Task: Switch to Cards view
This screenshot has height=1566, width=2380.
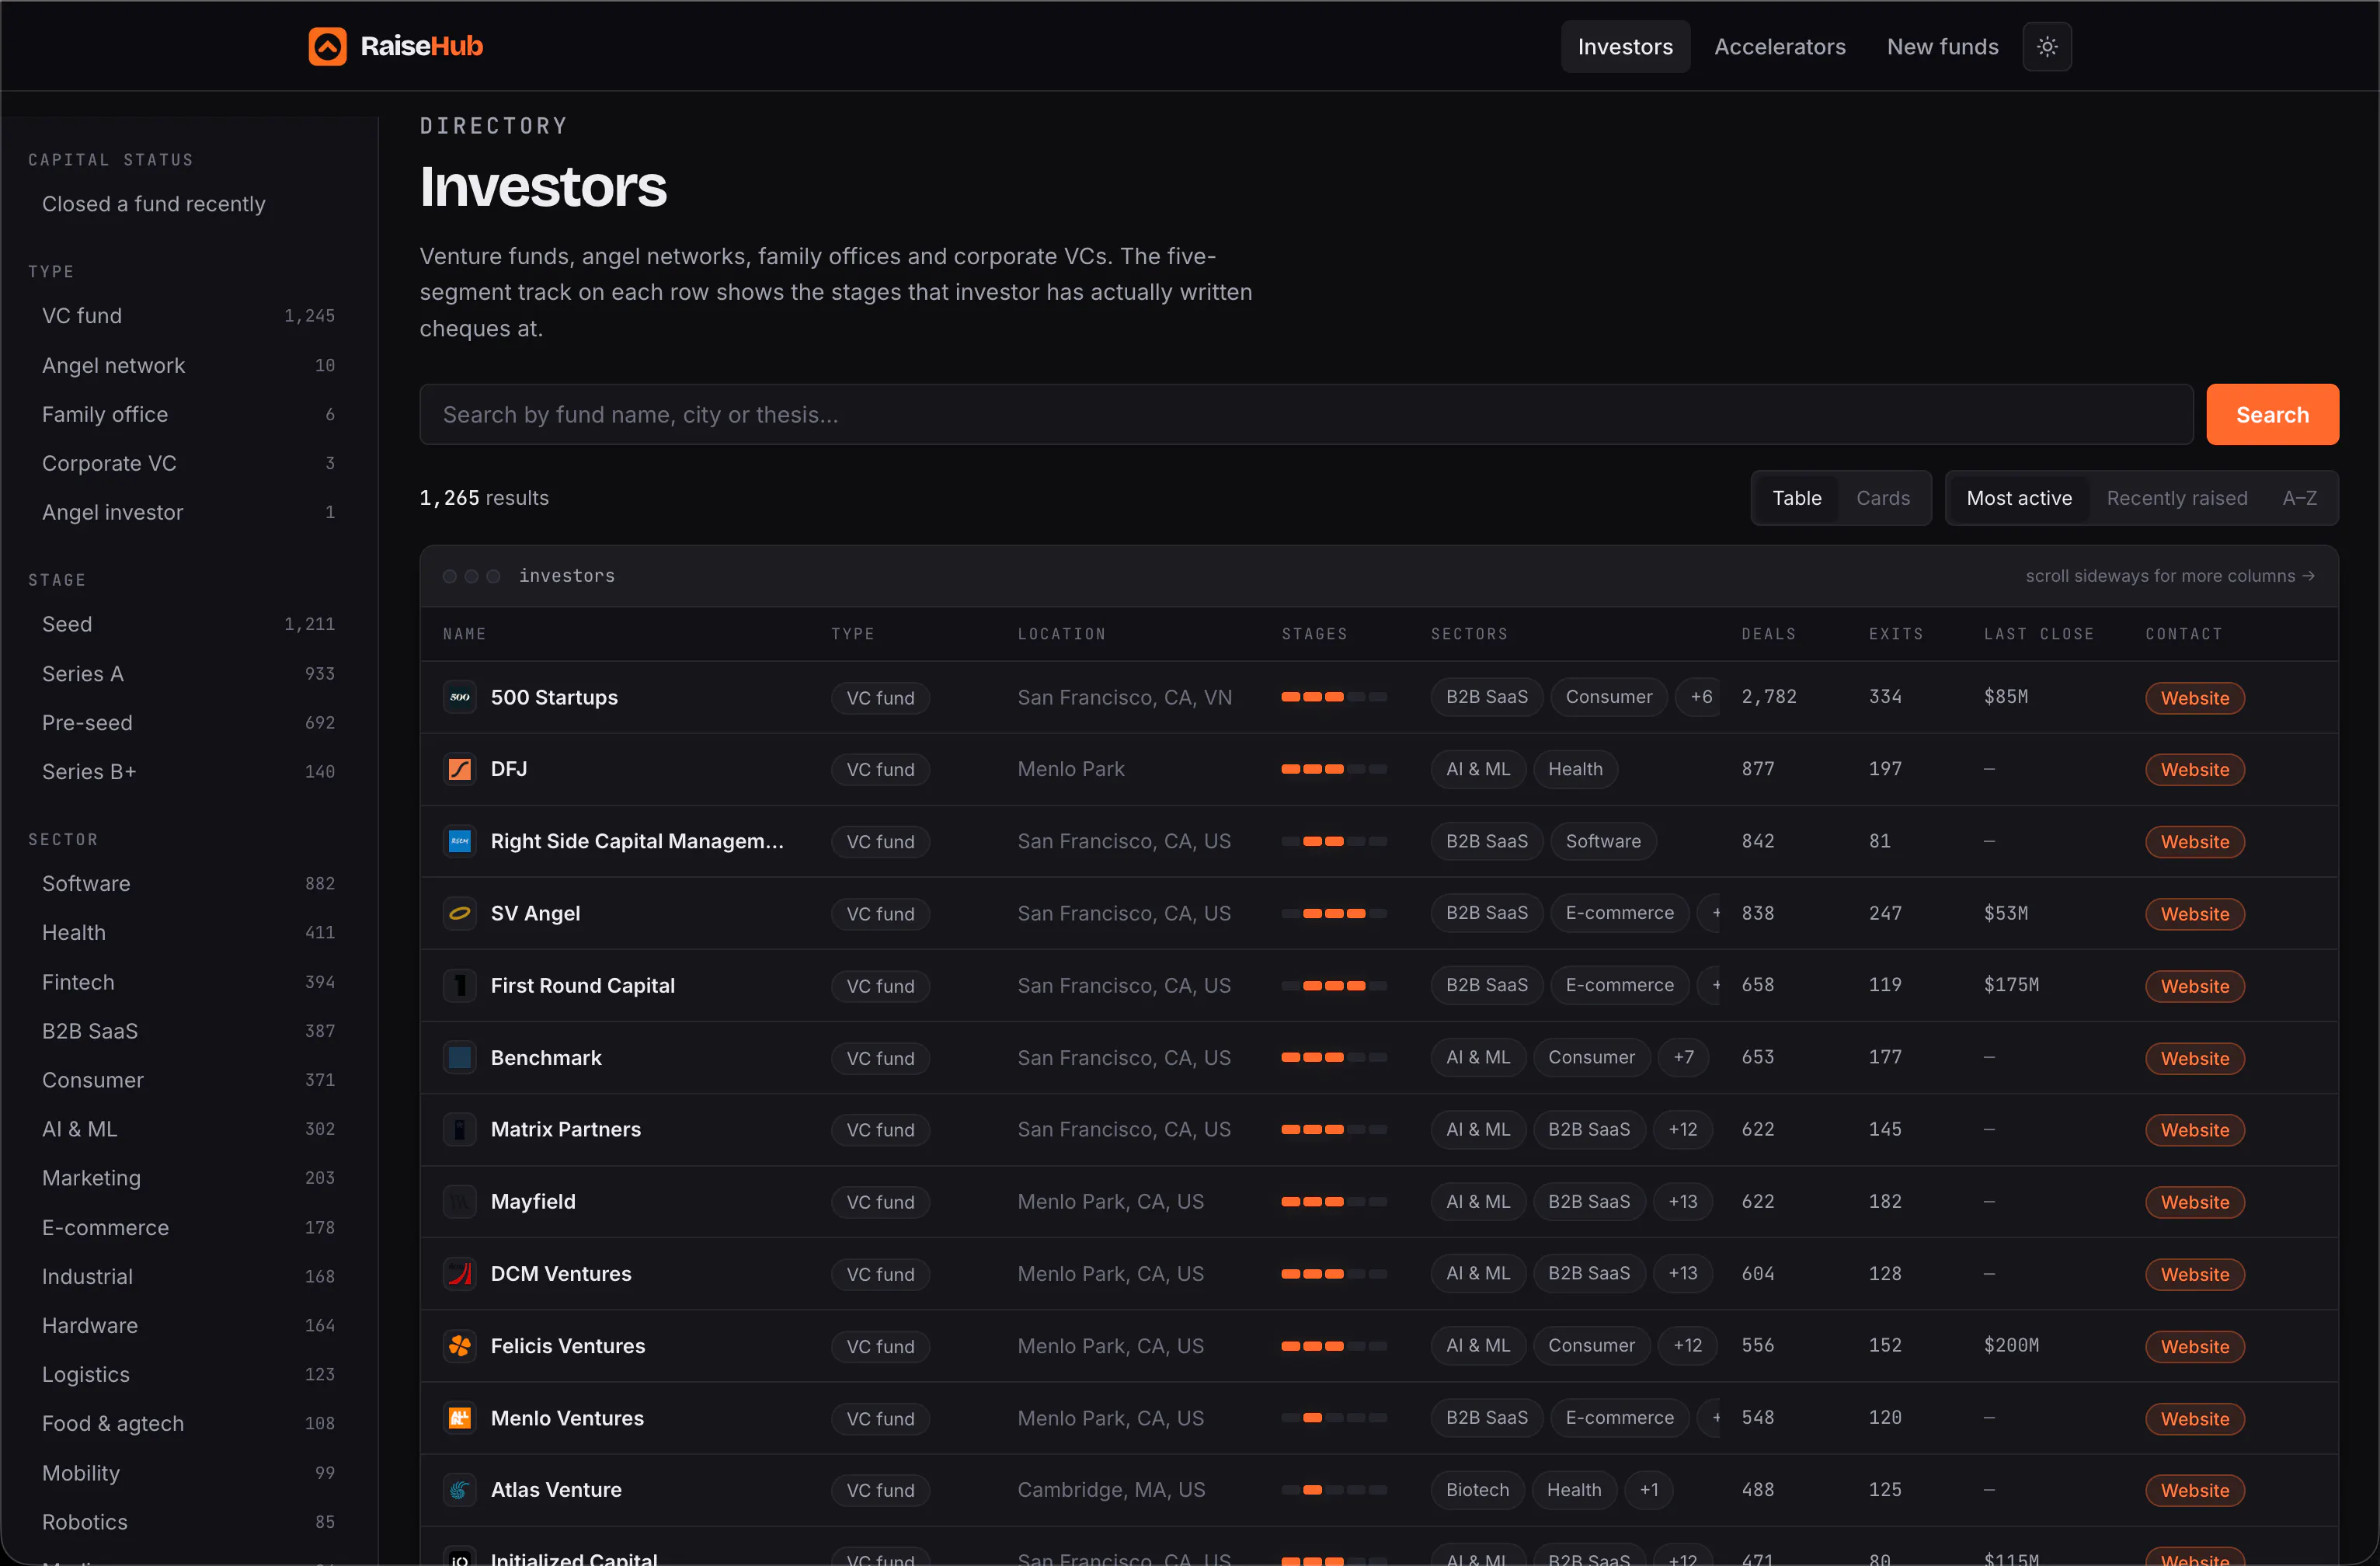Action: coord(1883,498)
